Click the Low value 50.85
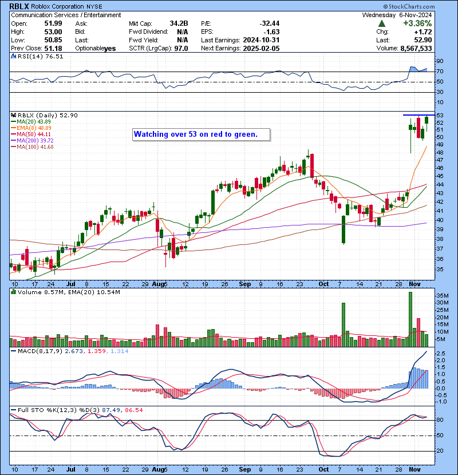 pyautogui.click(x=53, y=40)
